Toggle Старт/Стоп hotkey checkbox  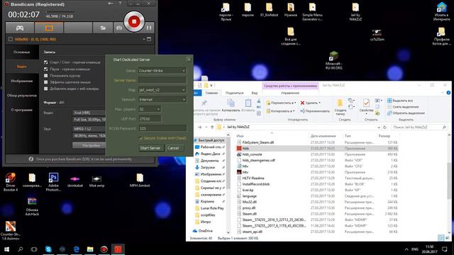[45, 62]
